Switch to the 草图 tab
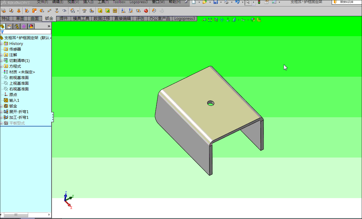Image resolution: width=362 pixels, height=219 pixels. pyautogui.click(x=20, y=19)
